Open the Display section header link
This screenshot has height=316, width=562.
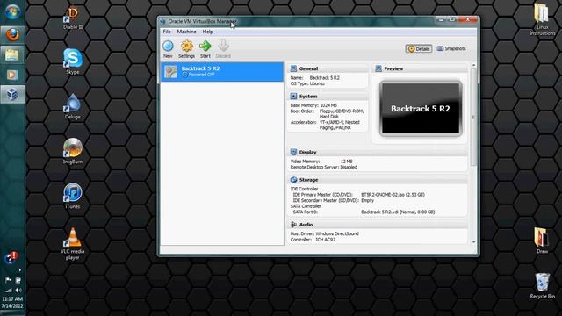pos(308,152)
